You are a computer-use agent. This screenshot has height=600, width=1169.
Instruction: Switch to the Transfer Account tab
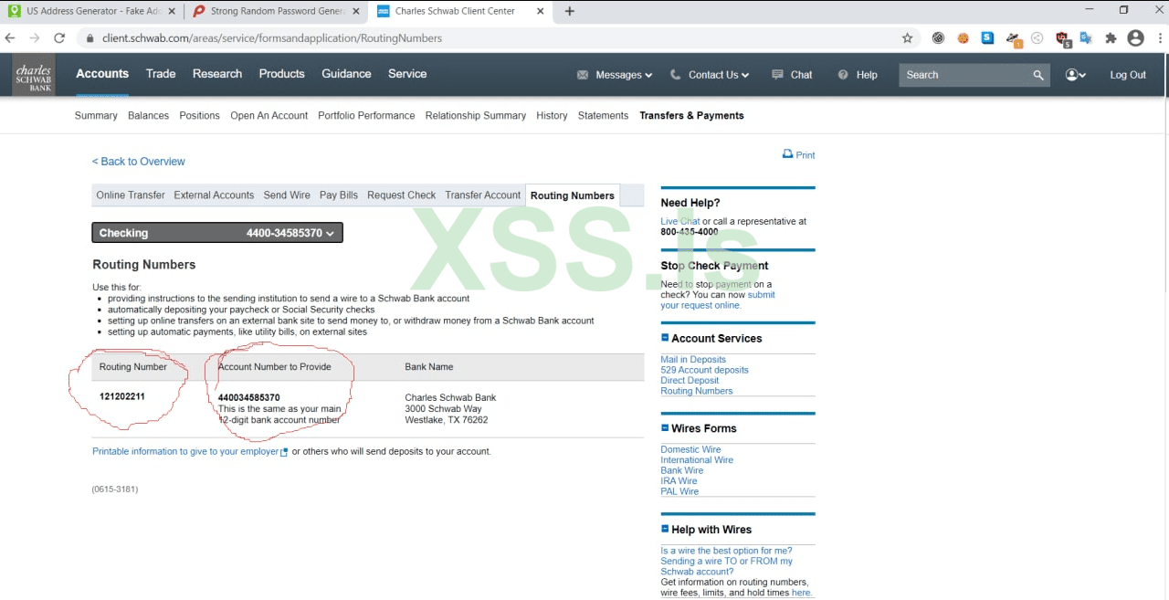pos(482,195)
